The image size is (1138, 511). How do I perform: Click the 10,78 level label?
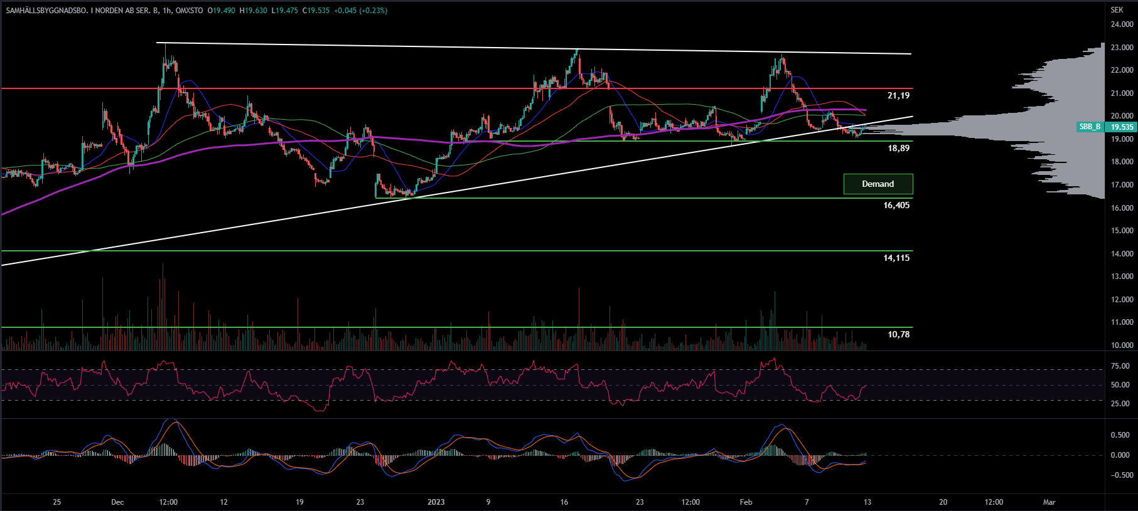[898, 334]
